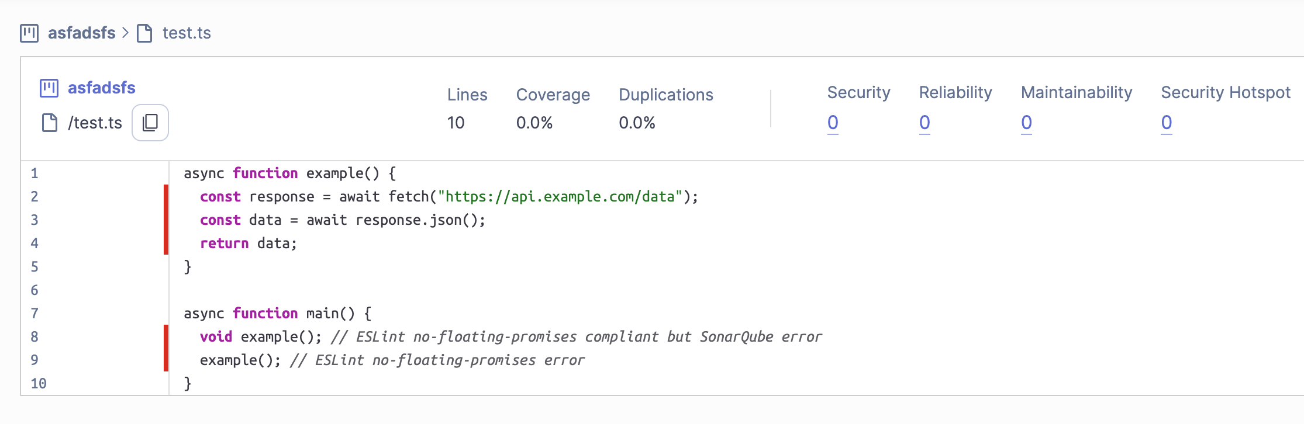
Task: Open the Security Hotspot count link
Action: (1167, 123)
